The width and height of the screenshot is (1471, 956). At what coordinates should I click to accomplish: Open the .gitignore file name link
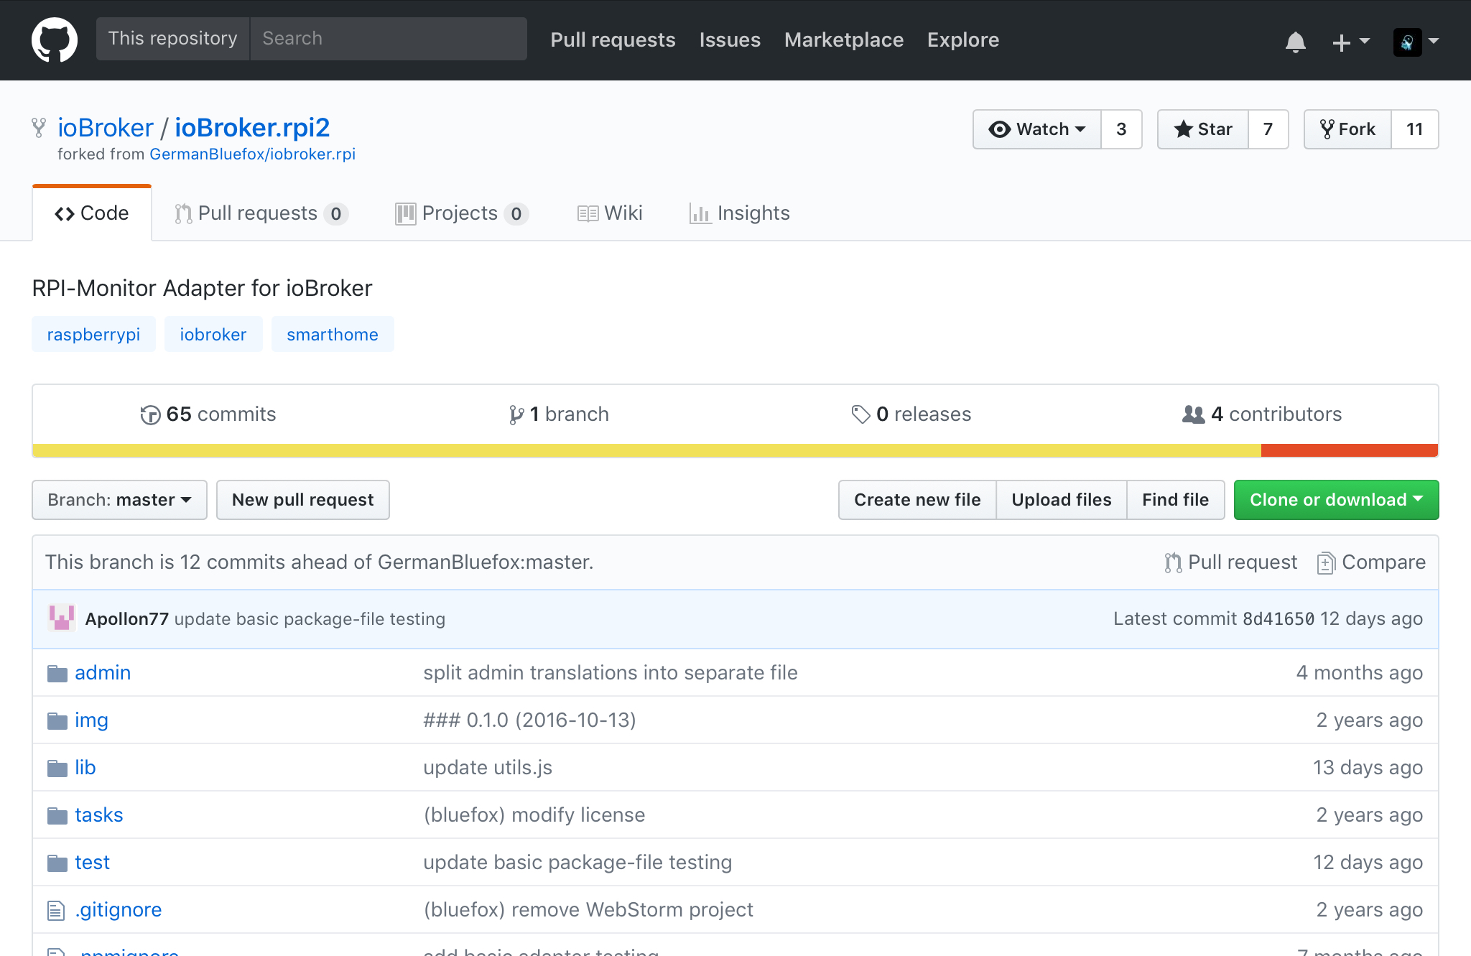(119, 910)
